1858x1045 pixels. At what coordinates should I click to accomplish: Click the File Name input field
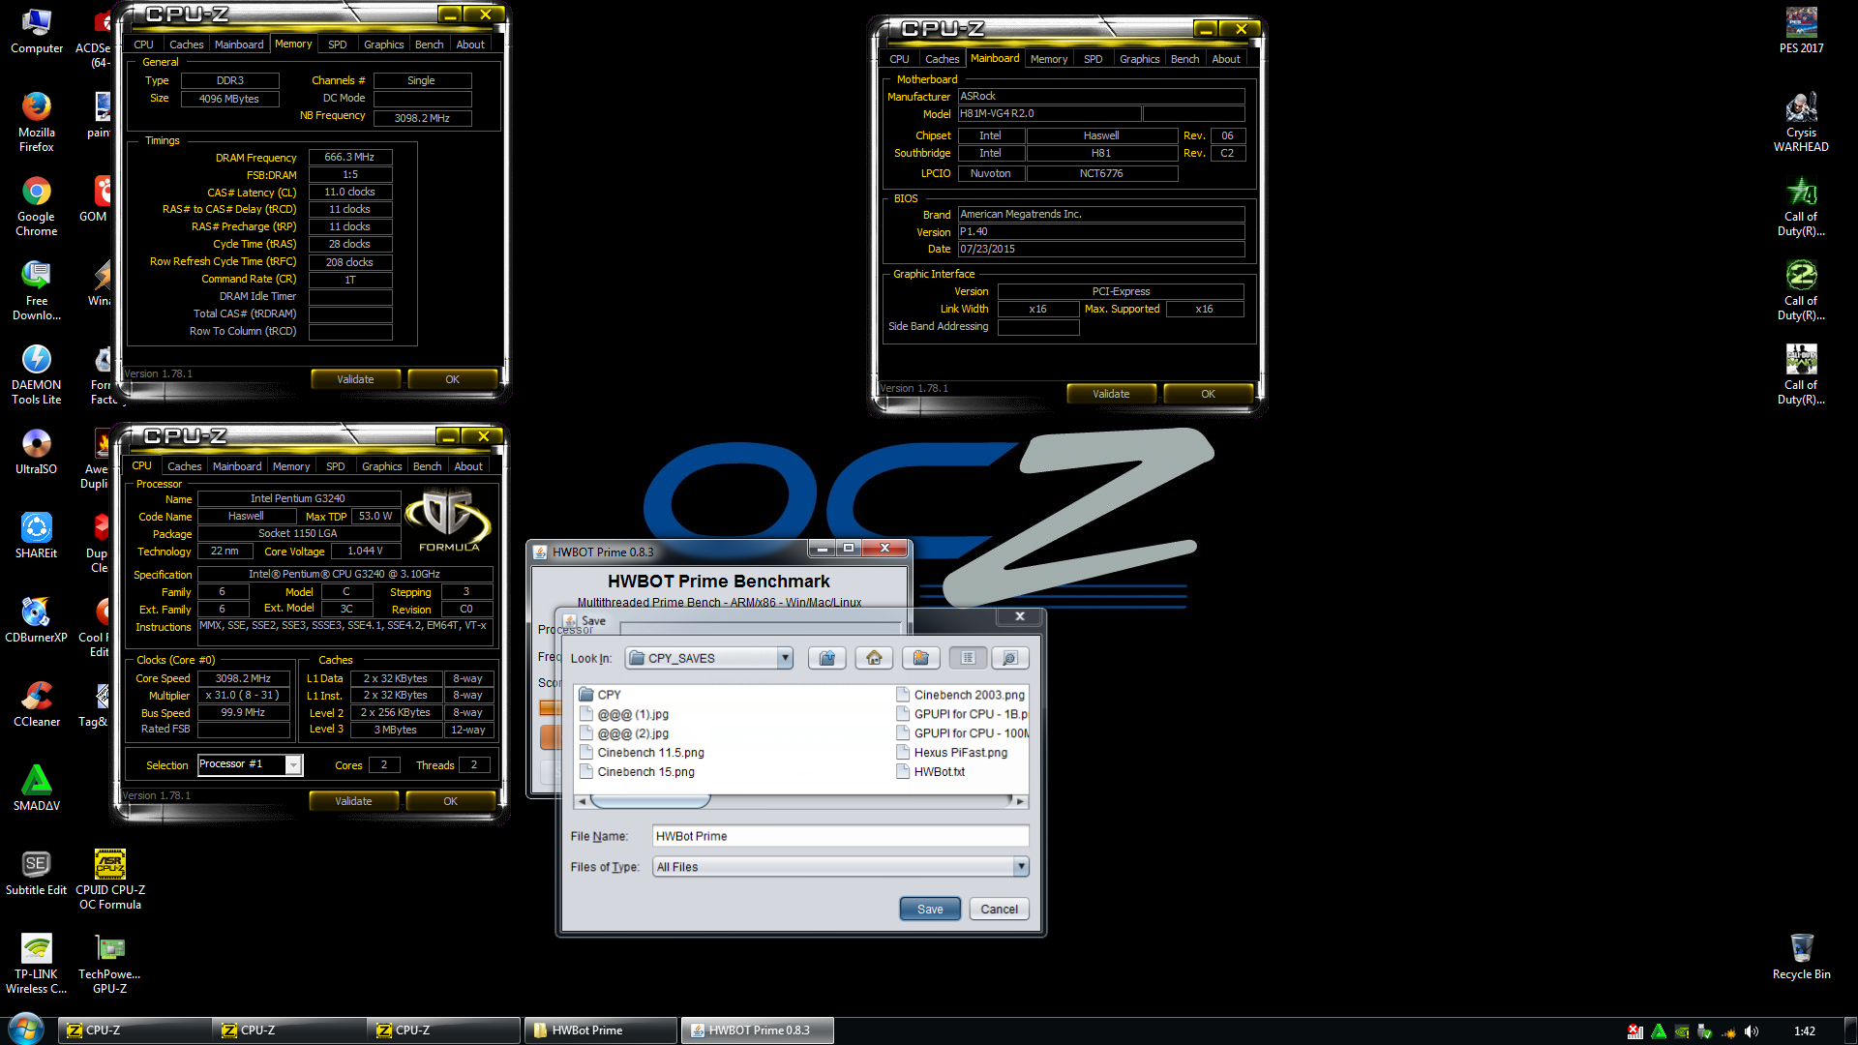[x=840, y=836]
